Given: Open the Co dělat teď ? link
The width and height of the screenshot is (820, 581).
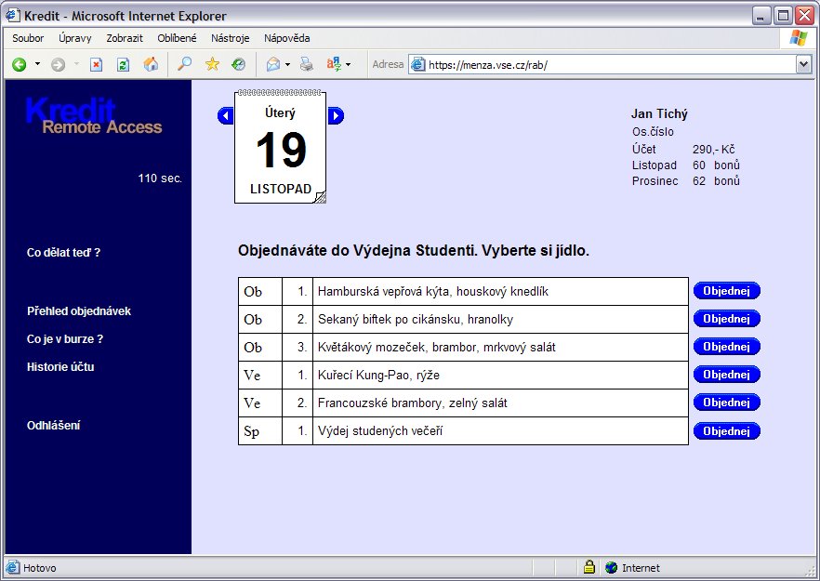Looking at the screenshot, I should coord(64,253).
